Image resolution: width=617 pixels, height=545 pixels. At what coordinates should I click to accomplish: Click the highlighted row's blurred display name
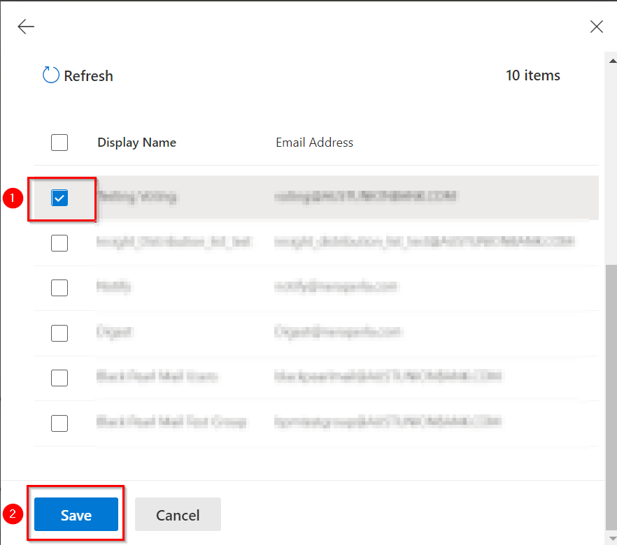tap(137, 197)
